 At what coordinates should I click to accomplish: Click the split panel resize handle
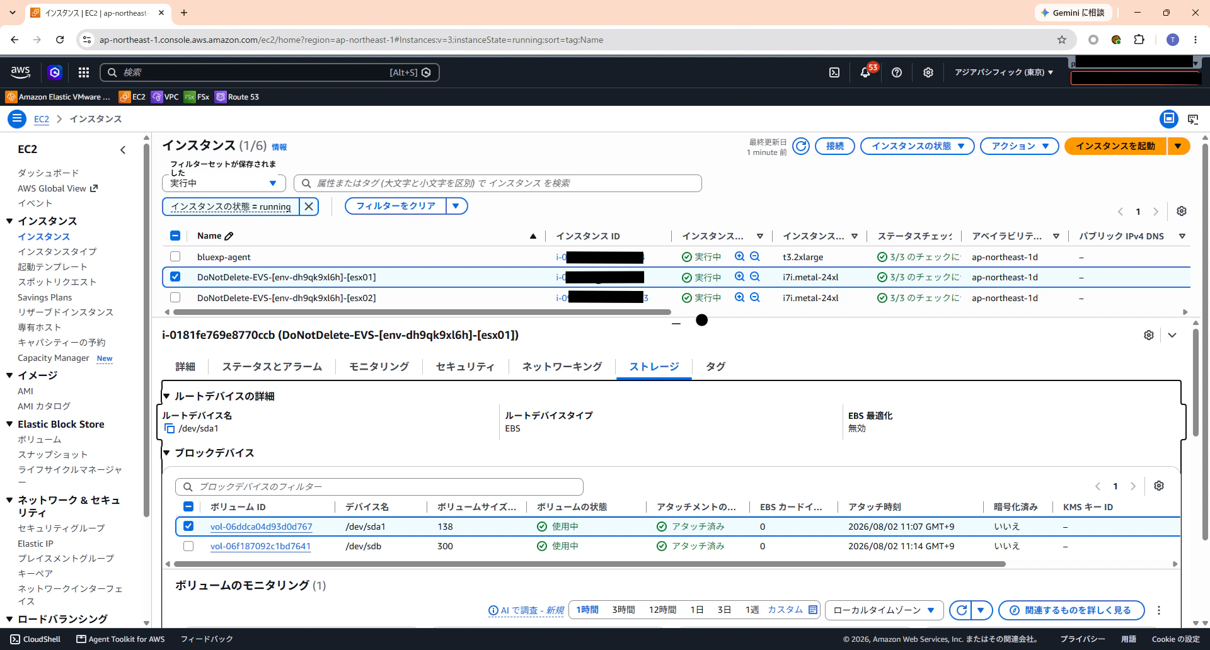click(x=676, y=323)
